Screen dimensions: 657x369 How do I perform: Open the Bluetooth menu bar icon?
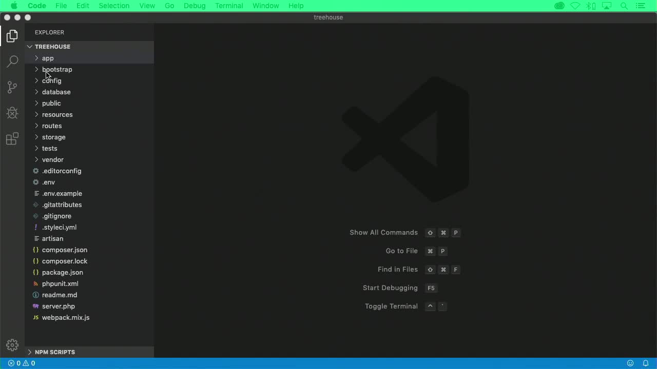tap(591, 6)
